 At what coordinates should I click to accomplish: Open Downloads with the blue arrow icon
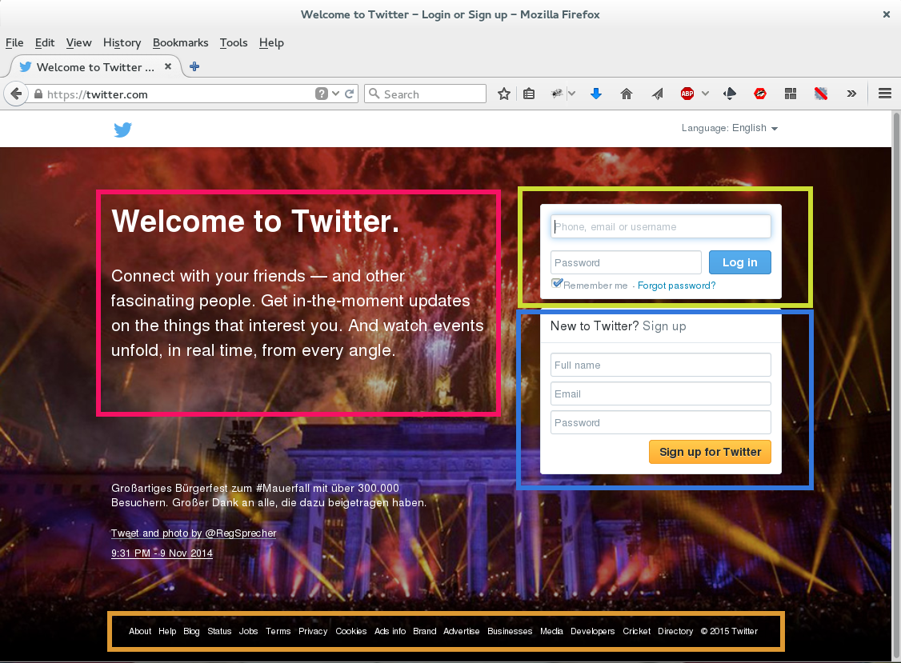pyautogui.click(x=596, y=94)
